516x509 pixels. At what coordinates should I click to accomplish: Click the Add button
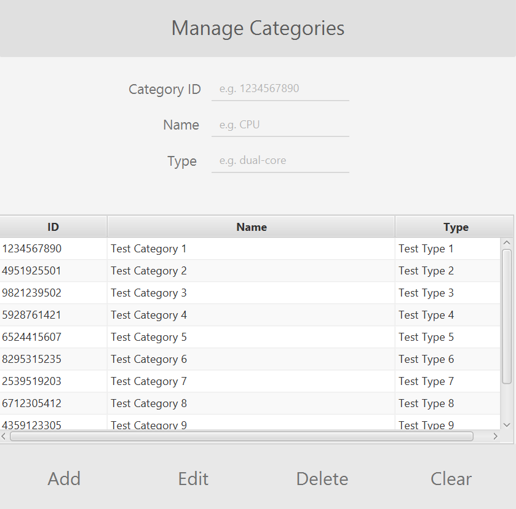pyautogui.click(x=63, y=479)
